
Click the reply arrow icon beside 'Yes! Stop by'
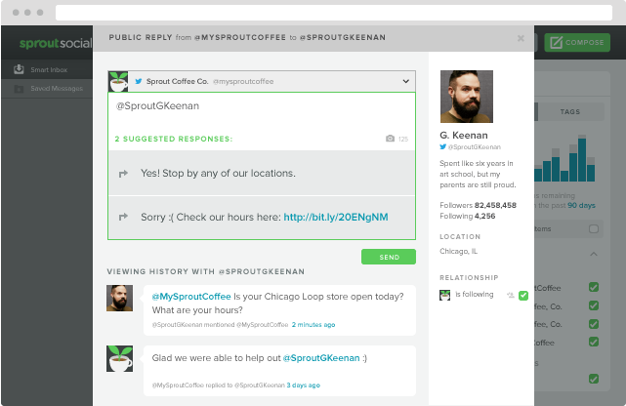[123, 173]
